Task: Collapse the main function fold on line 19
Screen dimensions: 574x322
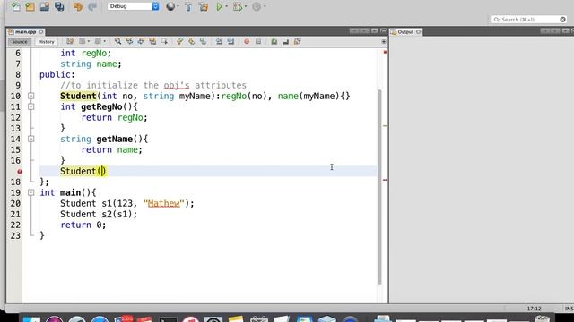Action: click(31, 192)
